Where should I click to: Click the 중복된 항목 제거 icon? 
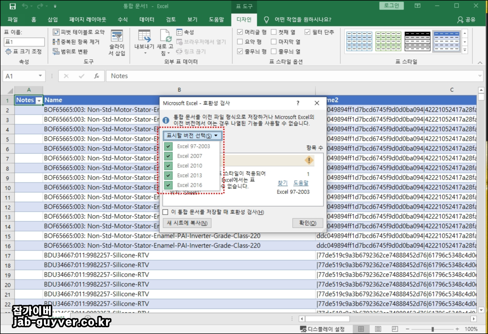pyautogui.click(x=56, y=42)
